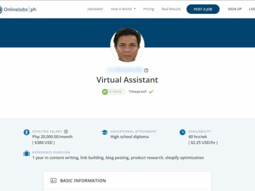Click the experience overview description text
Image resolution: width=255 pixels, height=191 pixels.
[118, 158]
